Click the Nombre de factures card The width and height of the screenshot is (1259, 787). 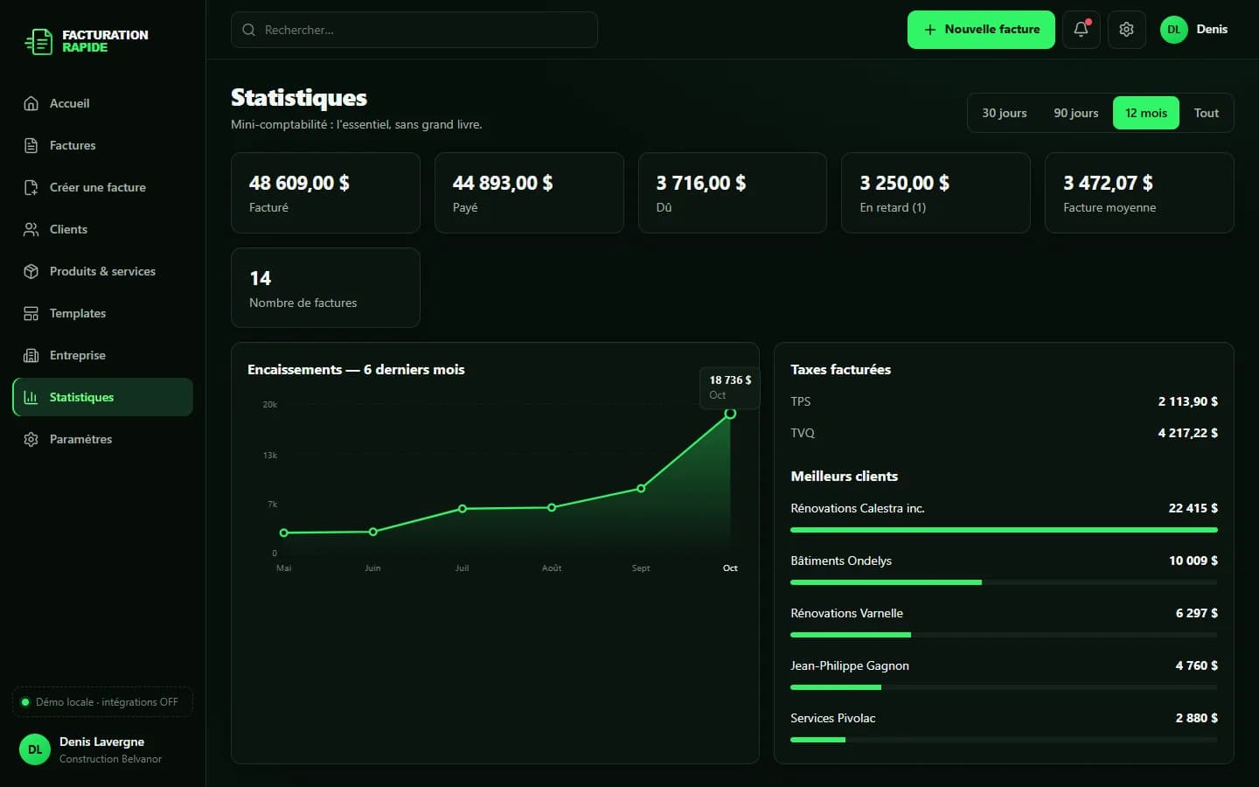[x=325, y=288]
